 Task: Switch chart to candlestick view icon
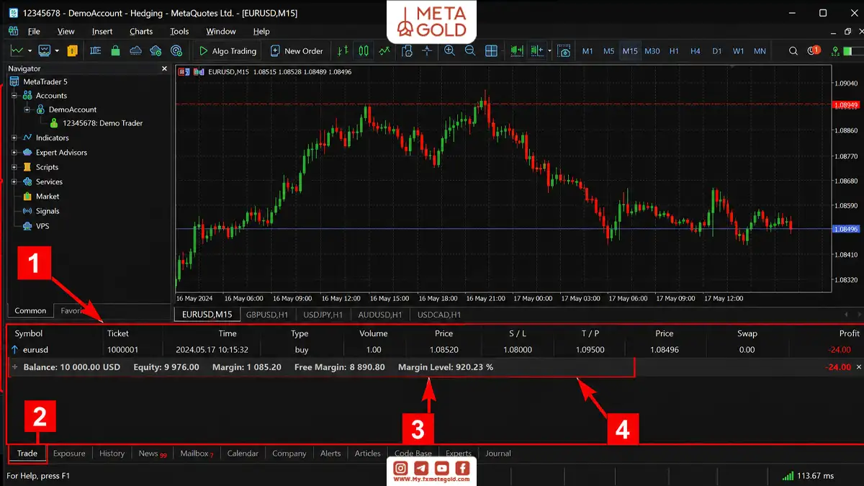[x=364, y=51]
